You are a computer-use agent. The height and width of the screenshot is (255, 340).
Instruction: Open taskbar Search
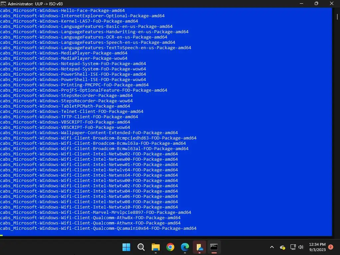[x=141, y=247]
